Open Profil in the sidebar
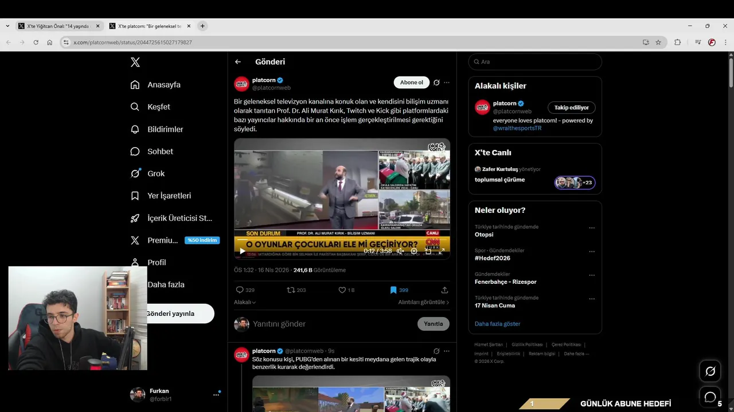 coord(148,262)
